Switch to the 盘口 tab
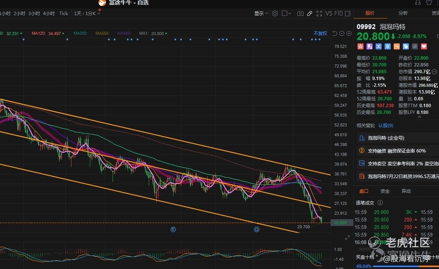 click(x=364, y=191)
